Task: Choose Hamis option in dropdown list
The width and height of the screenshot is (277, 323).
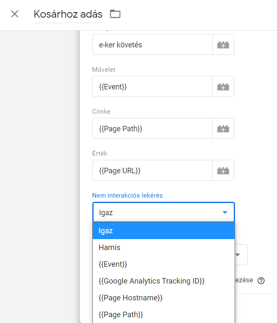Action: [x=164, y=247]
